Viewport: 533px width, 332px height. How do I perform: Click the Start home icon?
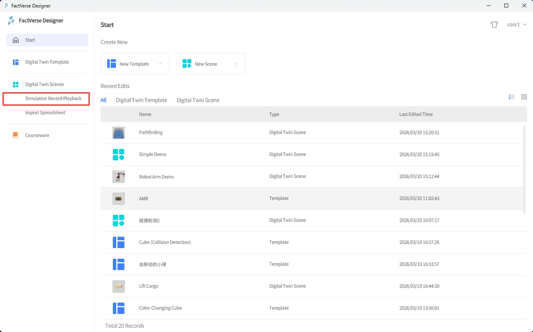(16, 40)
